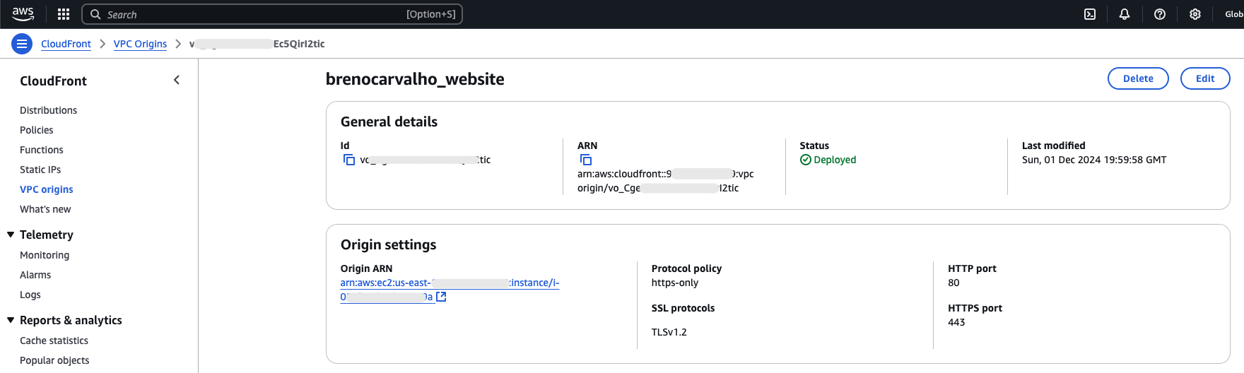
Task: Click the AWS logo home icon
Action: click(x=23, y=14)
